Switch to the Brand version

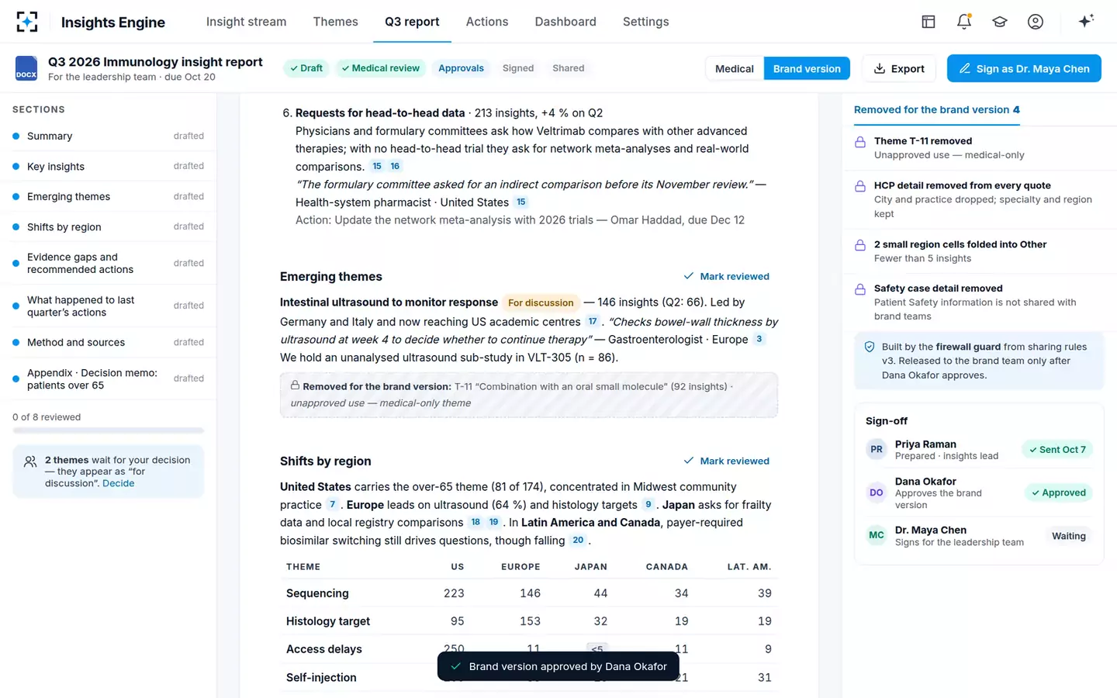pyautogui.click(x=807, y=68)
